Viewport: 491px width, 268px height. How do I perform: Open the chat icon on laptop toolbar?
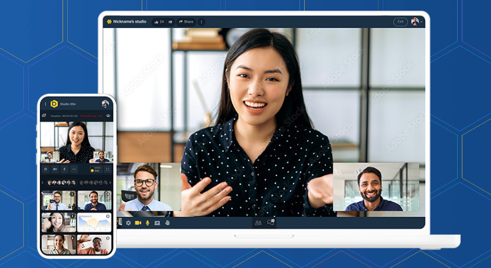270,222
